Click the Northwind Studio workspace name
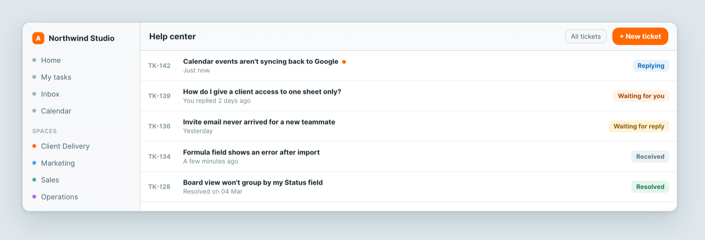705x240 pixels. coord(82,38)
